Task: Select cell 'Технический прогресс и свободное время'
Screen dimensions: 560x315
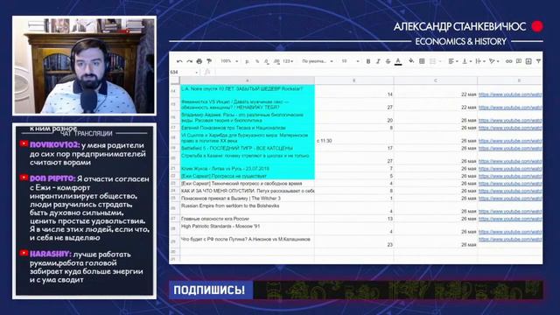Action: point(247,183)
